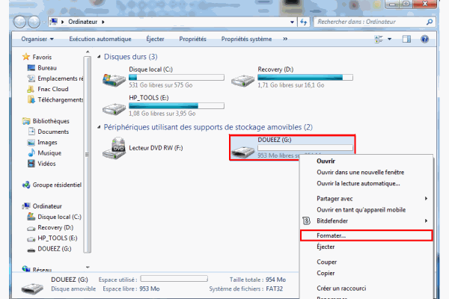Choose Copier in the context menu

(326, 273)
